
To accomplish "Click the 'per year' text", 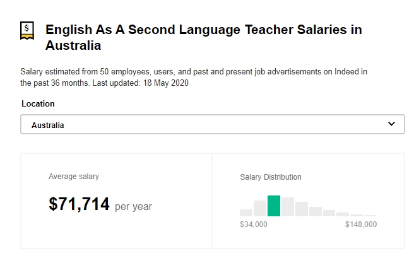I will (133, 206).
